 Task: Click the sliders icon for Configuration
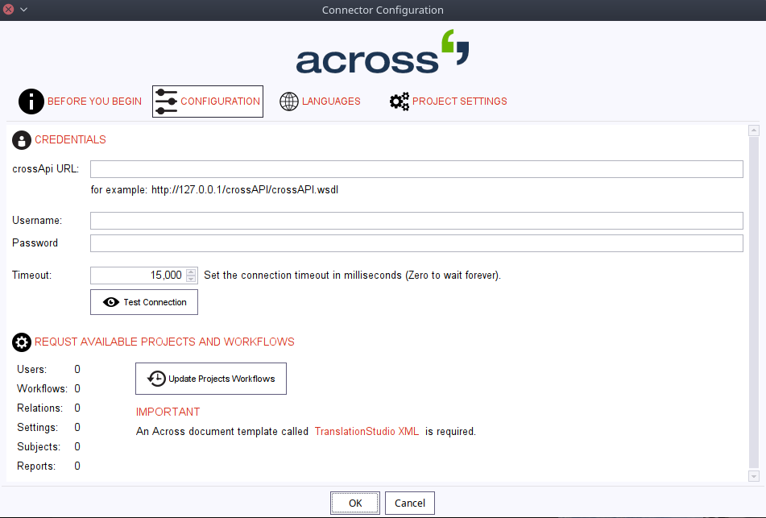tap(167, 102)
